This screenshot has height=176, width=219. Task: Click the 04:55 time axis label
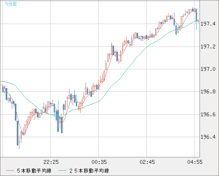(195, 162)
